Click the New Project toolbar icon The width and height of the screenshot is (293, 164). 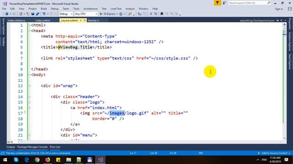coord(21,14)
